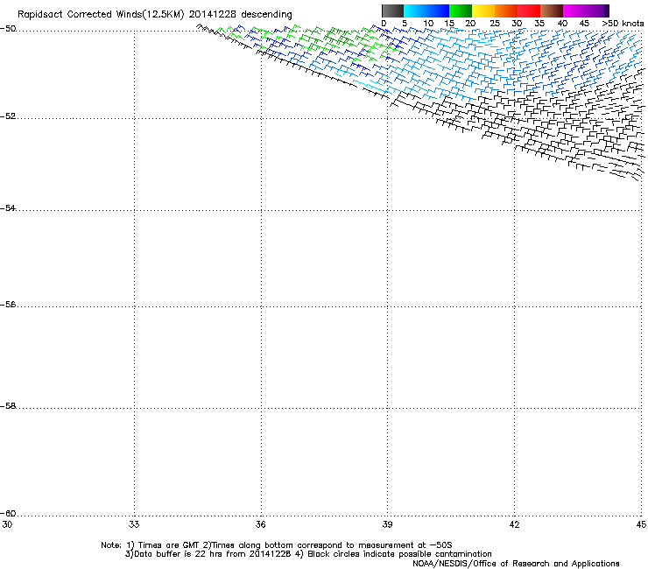The width and height of the screenshot is (648, 569).
Task: Click the latitude axis label '-60'
Action: point(8,513)
